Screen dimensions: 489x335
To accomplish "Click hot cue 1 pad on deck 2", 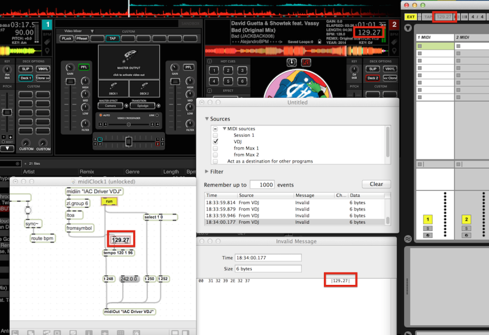I will pos(215,70).
